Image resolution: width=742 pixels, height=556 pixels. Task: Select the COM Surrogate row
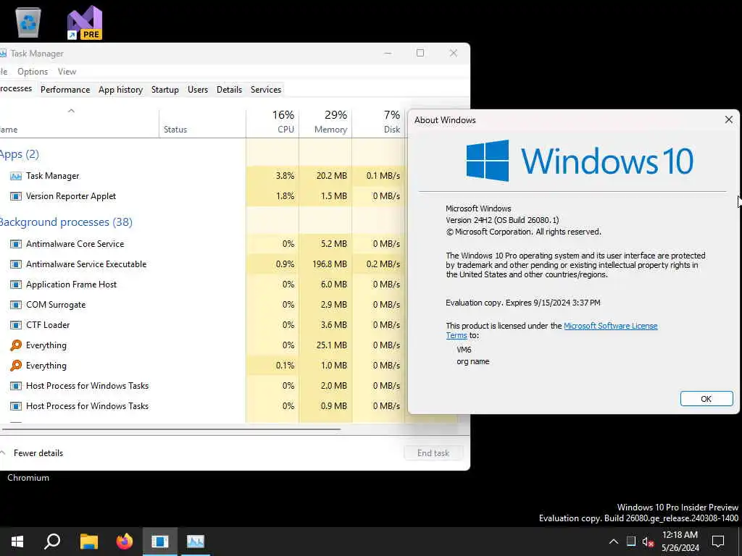[203, 305]
